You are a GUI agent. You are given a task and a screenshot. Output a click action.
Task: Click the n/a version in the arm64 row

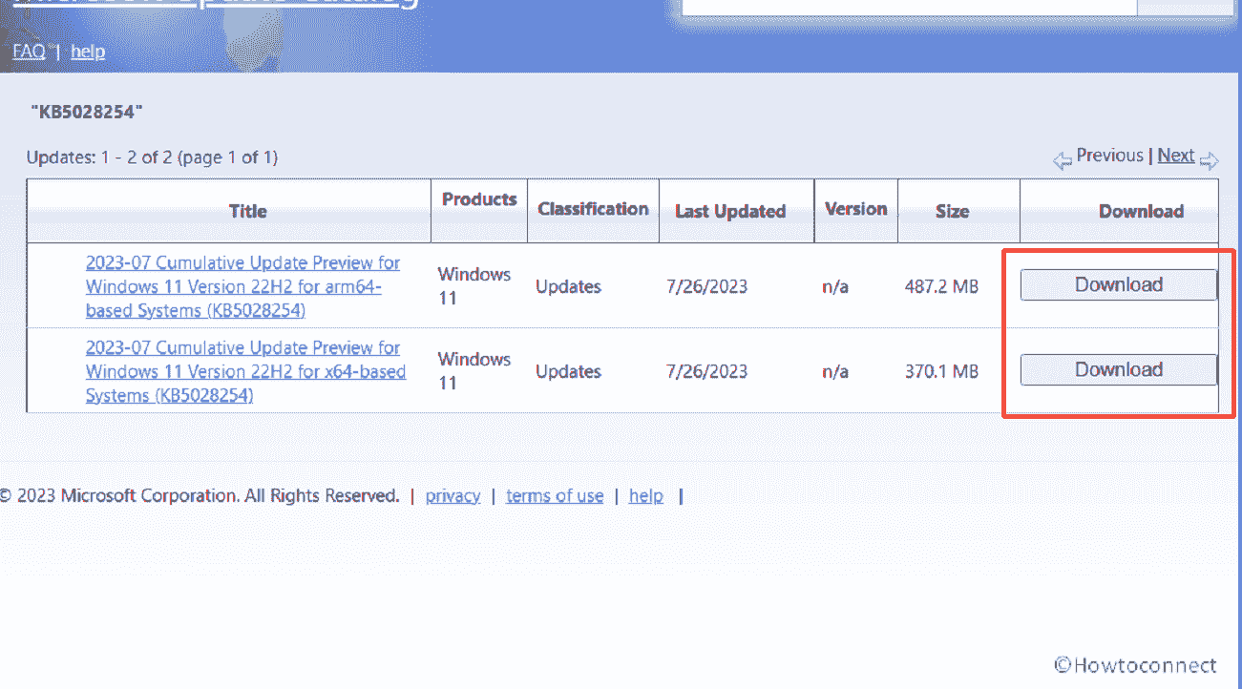pos(835,286)
